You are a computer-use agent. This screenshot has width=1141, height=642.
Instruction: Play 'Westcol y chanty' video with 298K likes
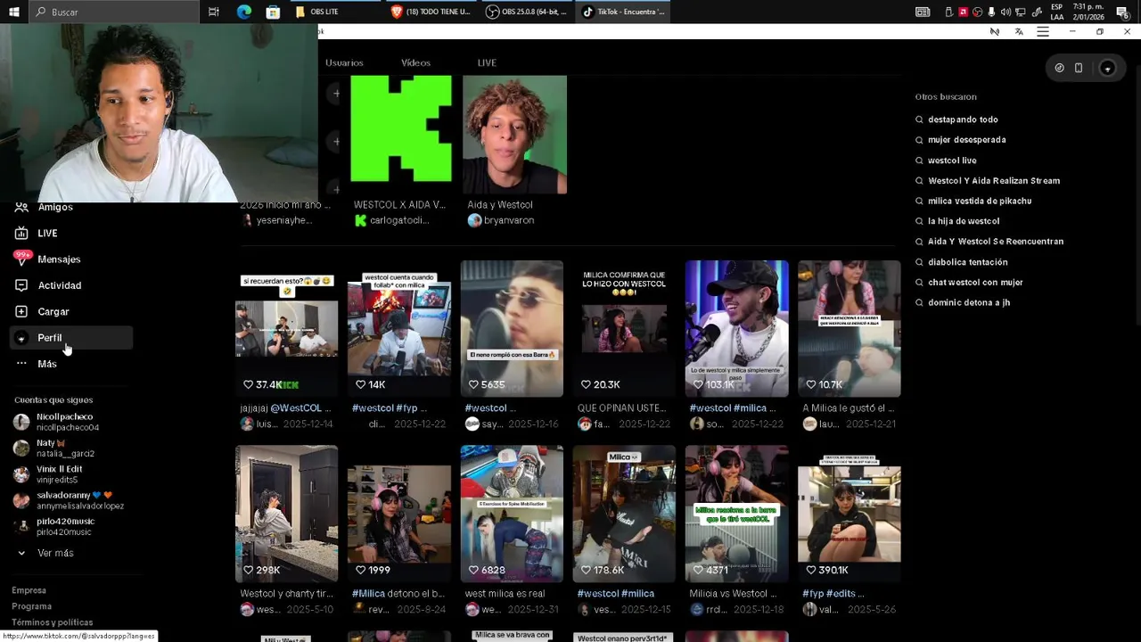(286, 514)
